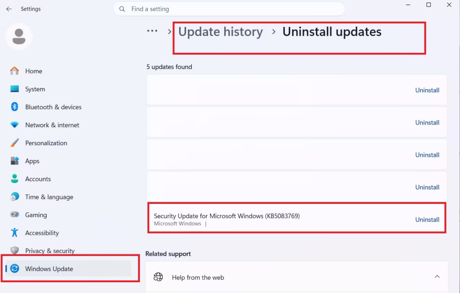Click the Accessibility figure icon
This screenshot has height=293, width=460.
point(14,233)
